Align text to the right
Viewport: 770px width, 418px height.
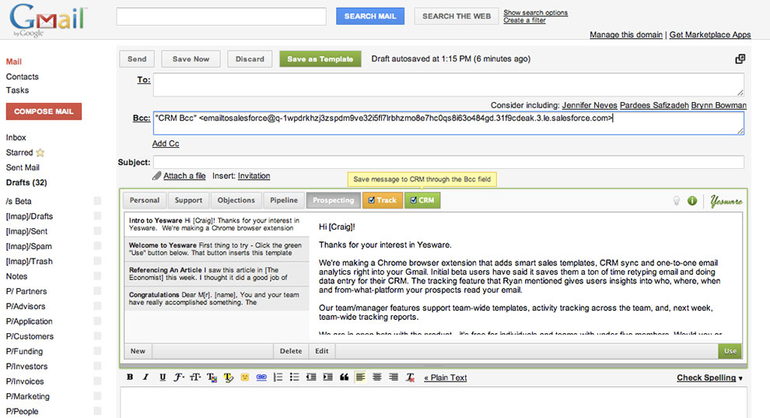(394, 378)
